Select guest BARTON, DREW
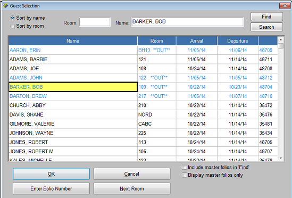The height and width of the screenshot is (198, 292). coord(73,96)
